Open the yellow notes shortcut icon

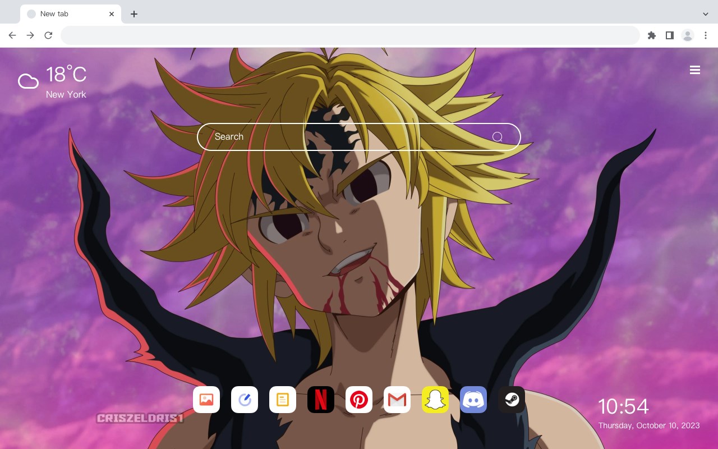click(x=283, y=400)
